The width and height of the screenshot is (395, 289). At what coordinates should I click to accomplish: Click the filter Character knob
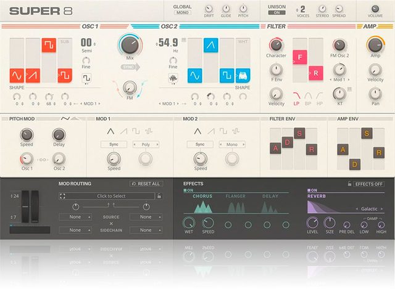[276, 45]
